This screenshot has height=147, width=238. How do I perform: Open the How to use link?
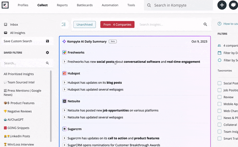point(231,24)
